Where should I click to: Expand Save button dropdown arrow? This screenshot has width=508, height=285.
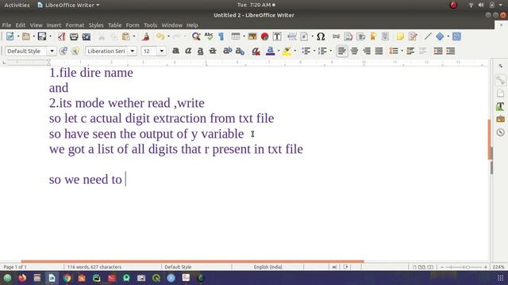[50, 36]
